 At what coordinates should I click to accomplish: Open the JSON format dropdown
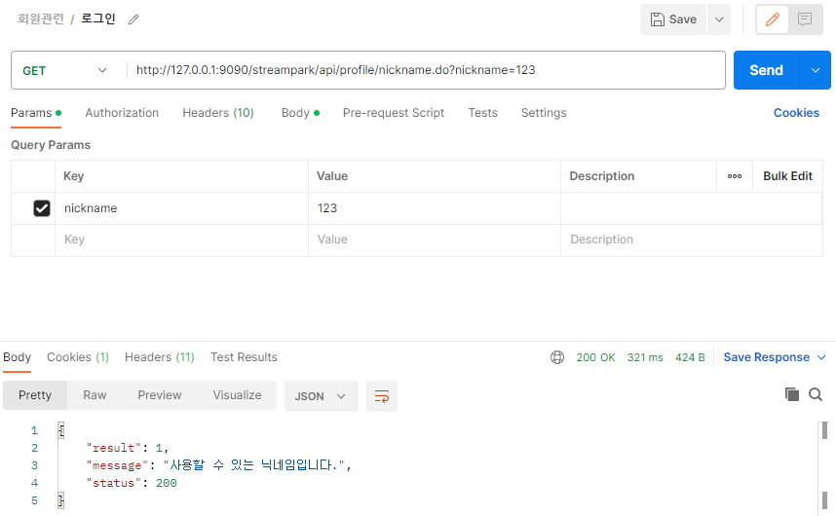321,396
